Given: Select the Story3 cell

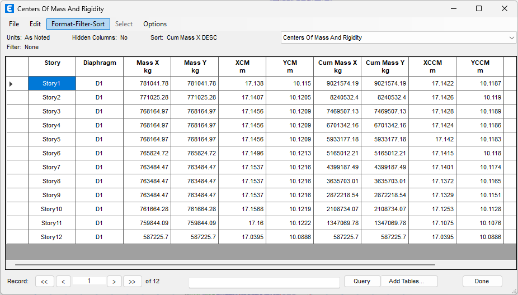Looking at the screenshot, I should tap(52, 111).
